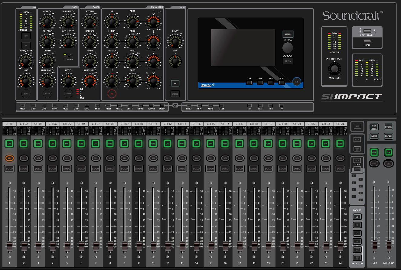
Task: Click the PAN knob
Action: [x=175, y=61]
